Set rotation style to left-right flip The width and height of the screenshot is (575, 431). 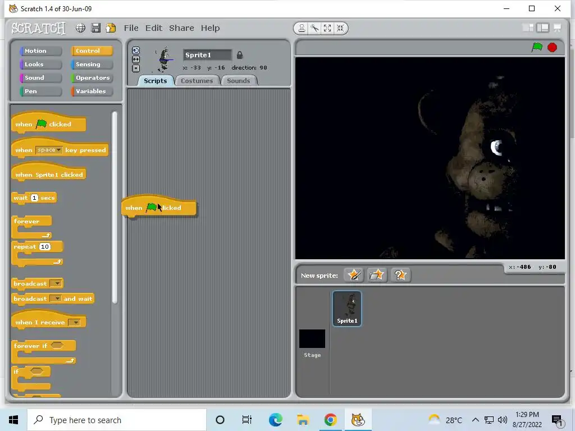click(136, 59)
